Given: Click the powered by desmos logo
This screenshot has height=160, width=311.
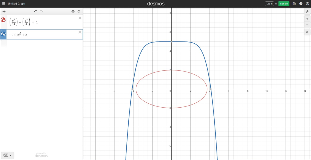Looking at the screenshot, I should (41, 155).
